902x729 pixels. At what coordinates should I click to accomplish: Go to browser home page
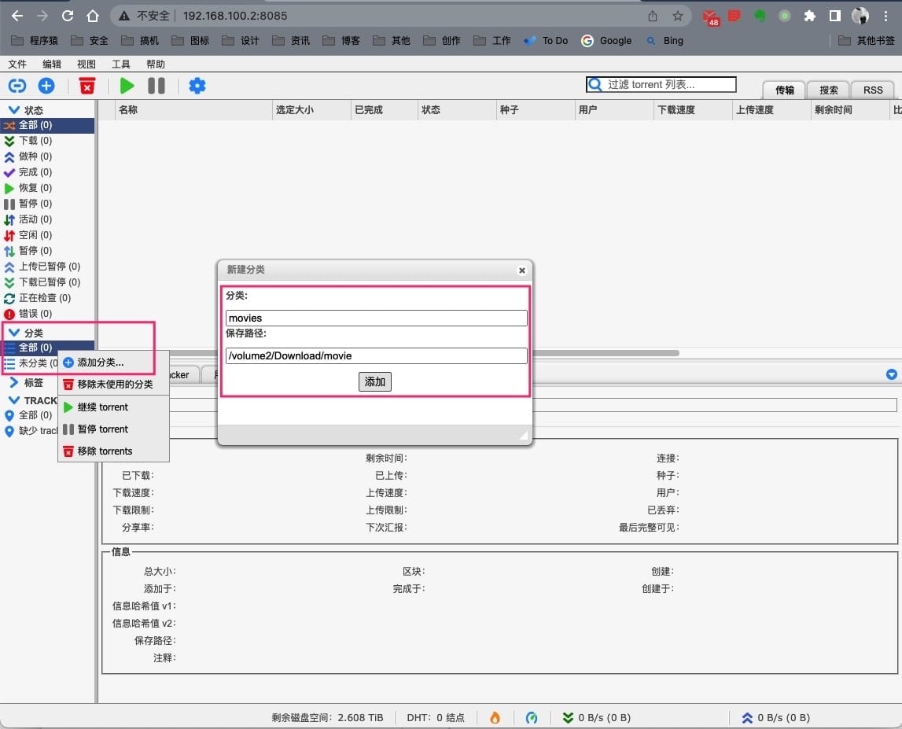click(93, 16)
